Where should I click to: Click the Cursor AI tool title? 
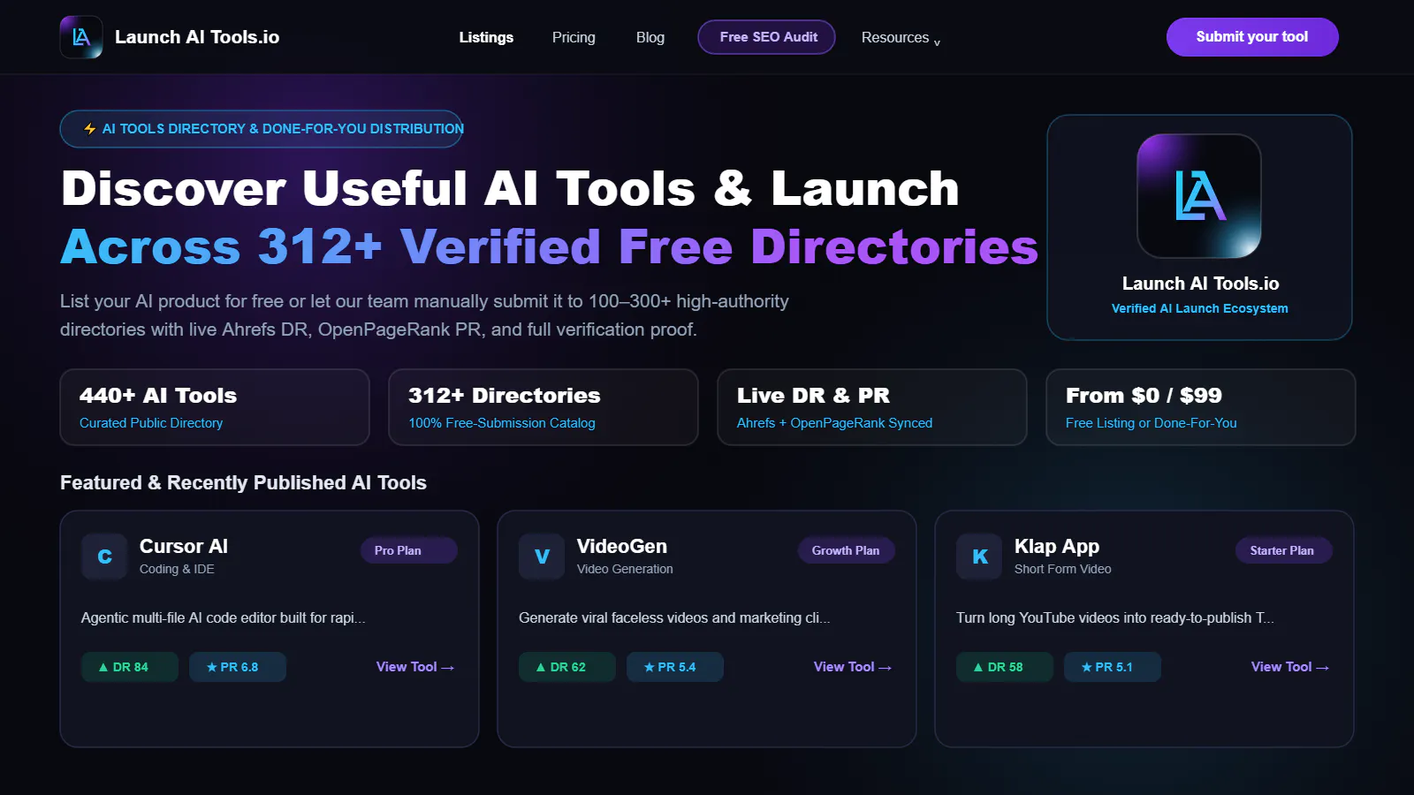(184, 546)
